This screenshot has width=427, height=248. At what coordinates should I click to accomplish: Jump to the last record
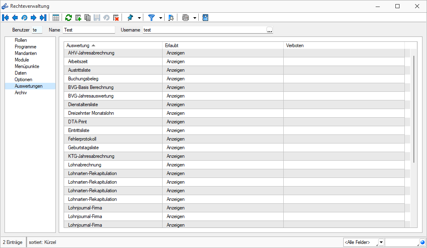pyautogui.click(x=43, y=18)
